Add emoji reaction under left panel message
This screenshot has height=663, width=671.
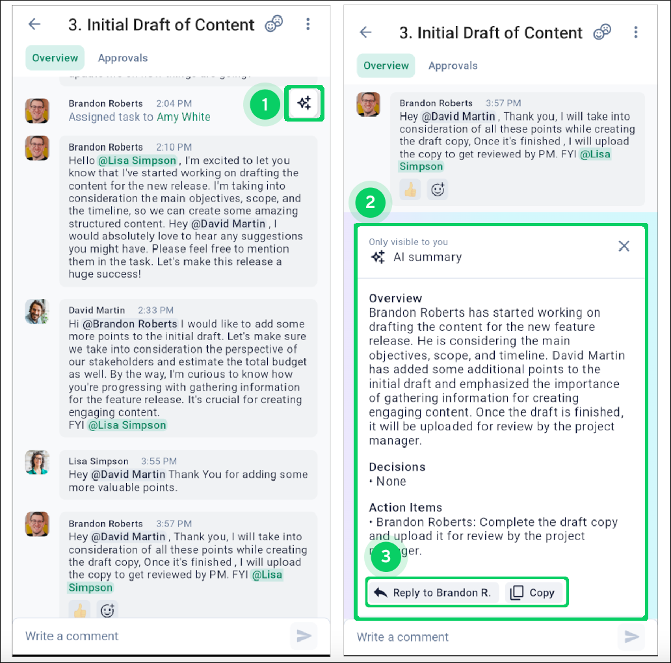click(107, 610)
